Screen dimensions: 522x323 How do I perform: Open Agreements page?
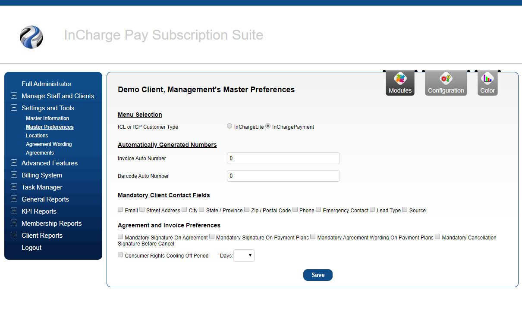[x=40, y=153]
